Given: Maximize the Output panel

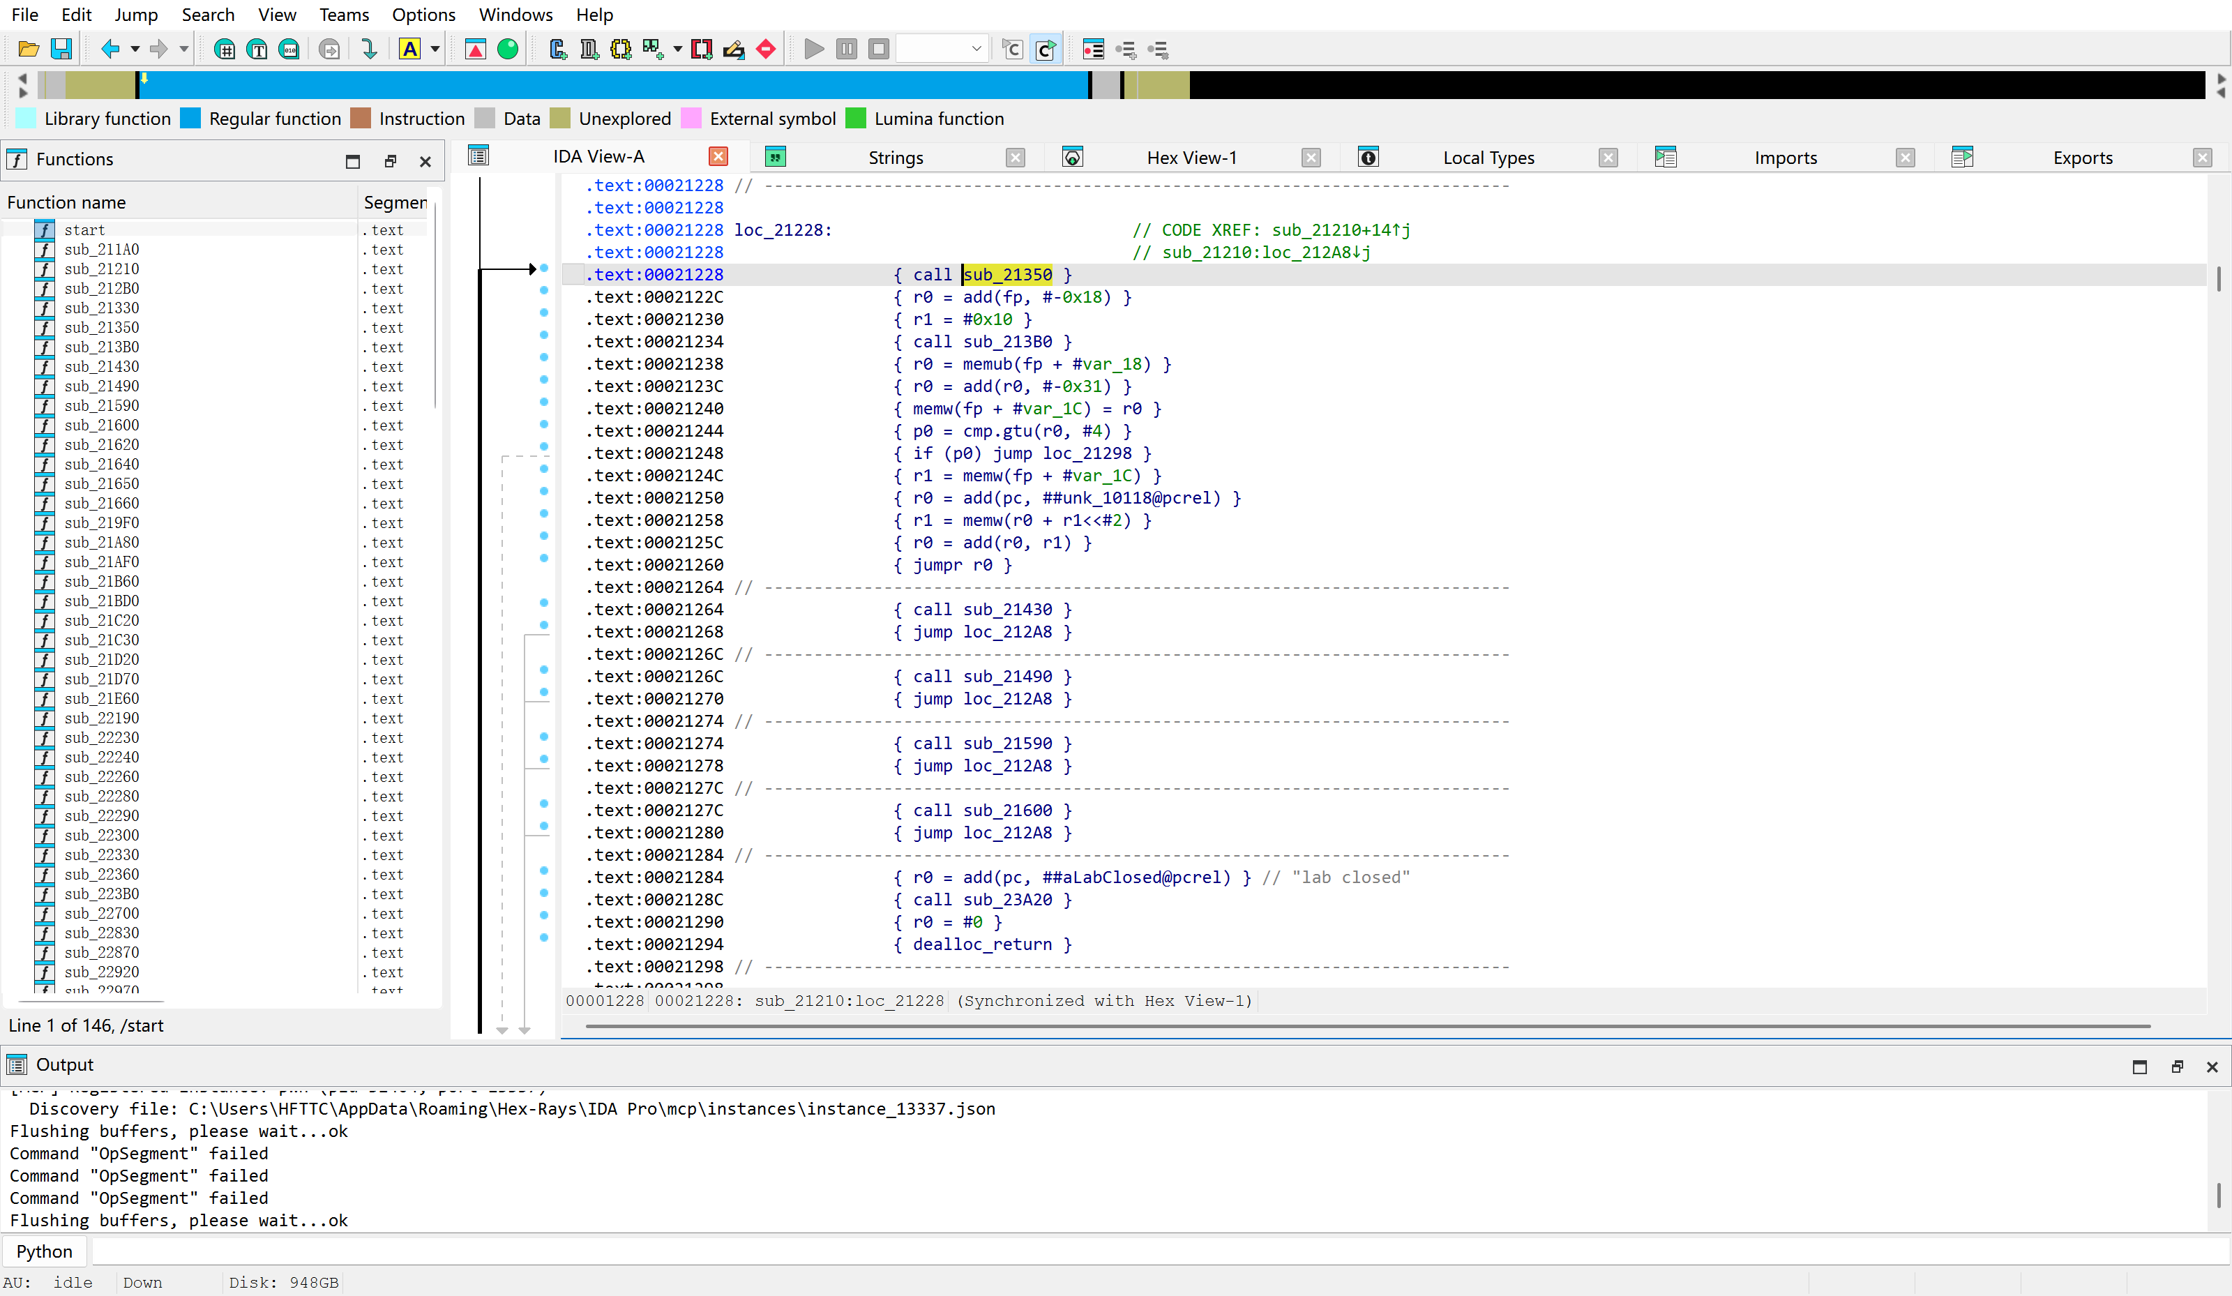Looking at the screenshot, I should click(x=2140, y=1067).
